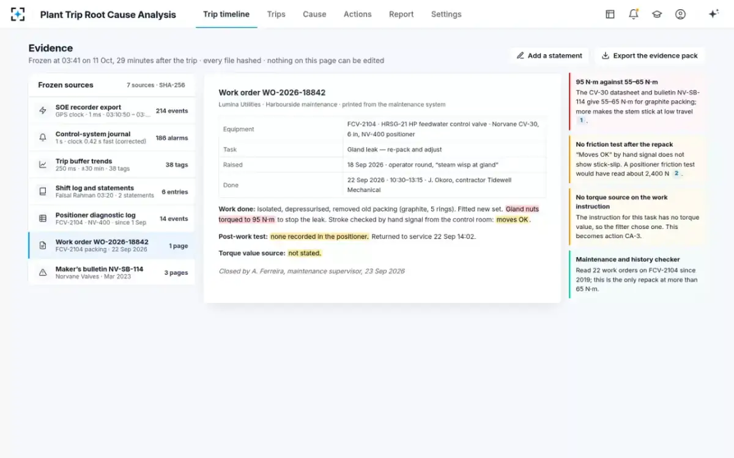Screen dimensions: 734x458
Task: Export the evidence pack
Action: (650, 56)
